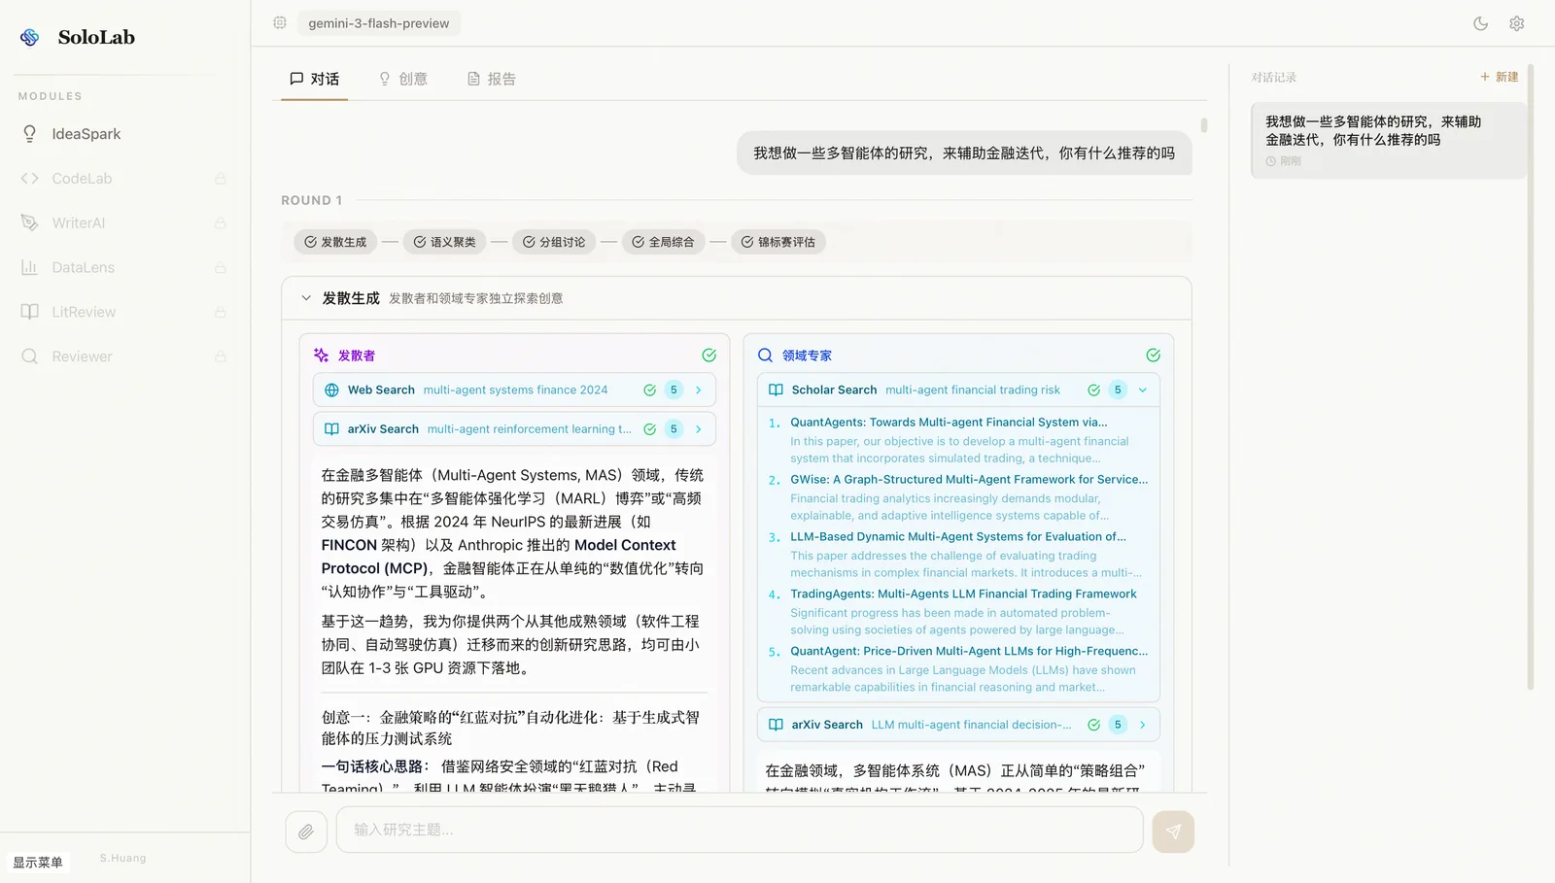Viewport: 1555px width, 883px height.
Task: Click check icon on LLM multi-agent arXiv row
Action: pyautogui.click(x=1093, y=725)
